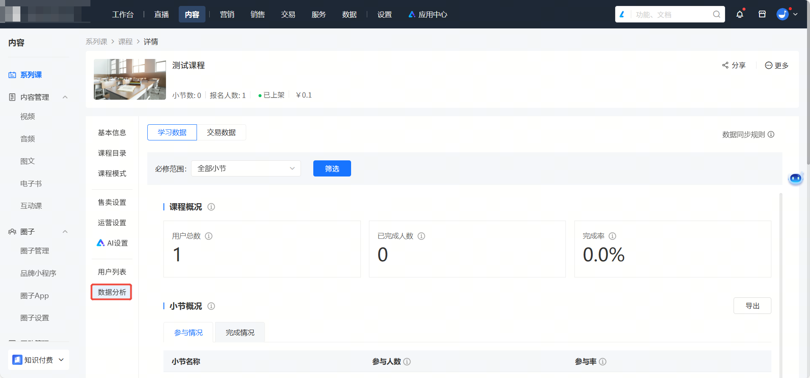Click info icon next to 用户总数

click(x=208, y=236)
